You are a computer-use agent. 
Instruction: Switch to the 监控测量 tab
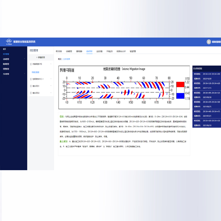click(x=99, y=51)
